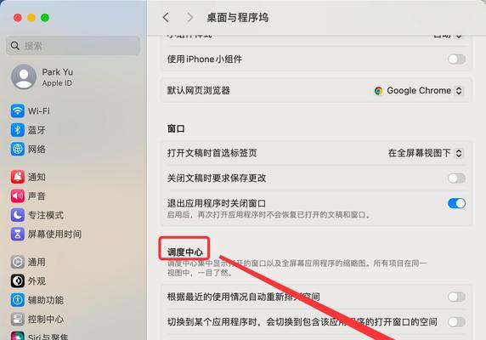Select the Sound (声音) speaker icon
This screenshot has width=486, height=340.
[x=18, y=195]
